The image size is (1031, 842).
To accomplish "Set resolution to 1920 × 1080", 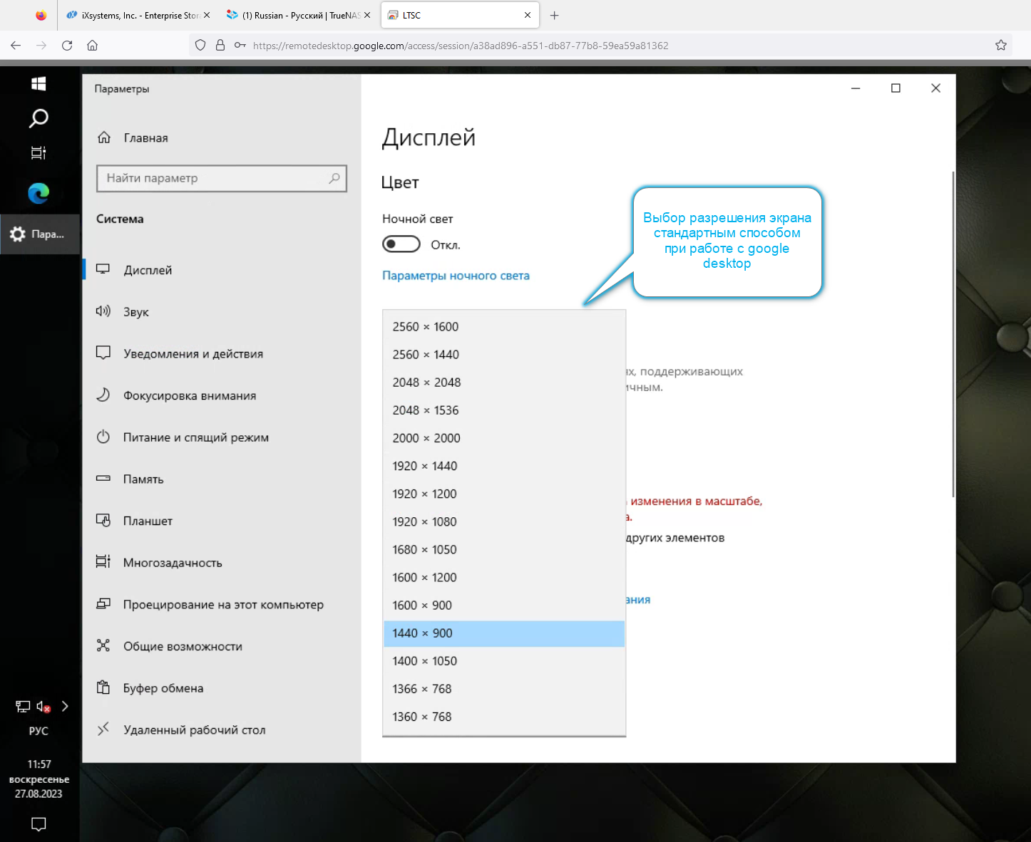I will coord(504,521).
